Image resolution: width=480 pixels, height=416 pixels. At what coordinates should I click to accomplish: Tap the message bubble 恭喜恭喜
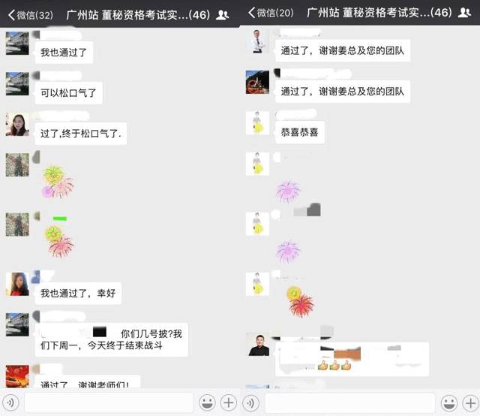tap(300, 132)
